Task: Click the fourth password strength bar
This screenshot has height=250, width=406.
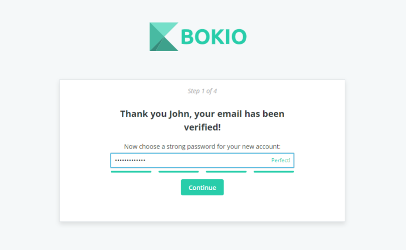Action: coord(274,171)
